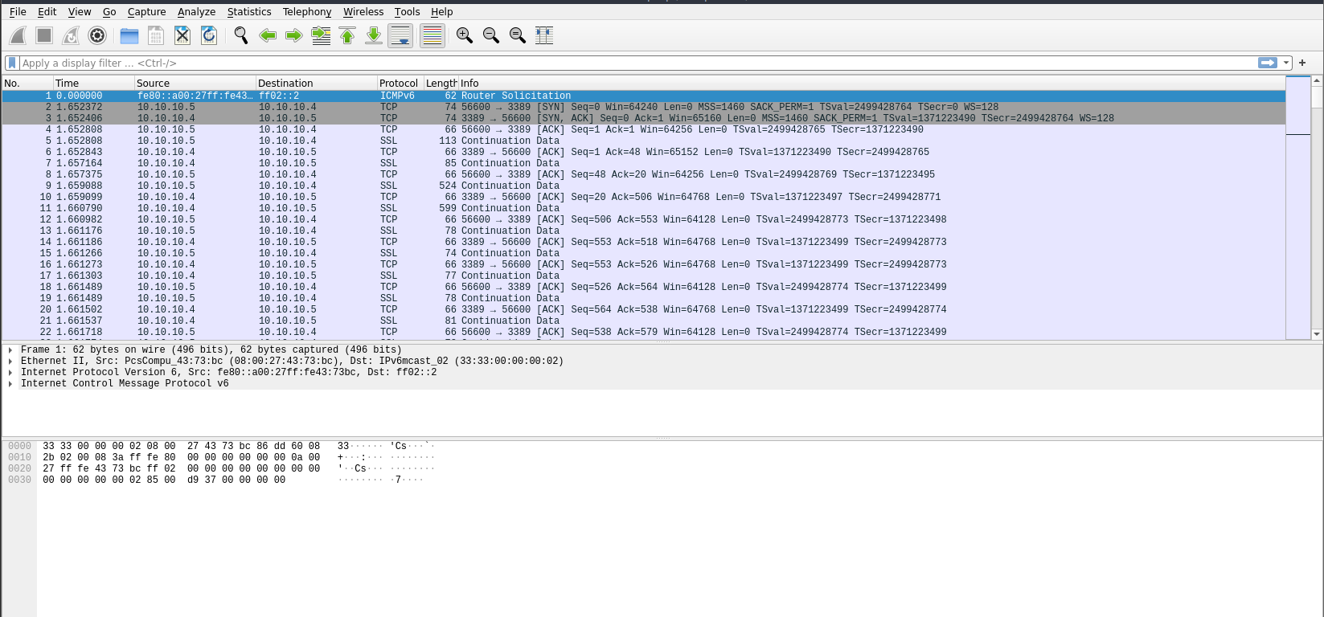Toggle packet list colorization

432,35
